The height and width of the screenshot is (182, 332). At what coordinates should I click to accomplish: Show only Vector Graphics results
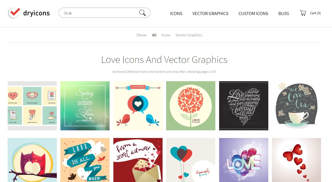tap(189, 35)
